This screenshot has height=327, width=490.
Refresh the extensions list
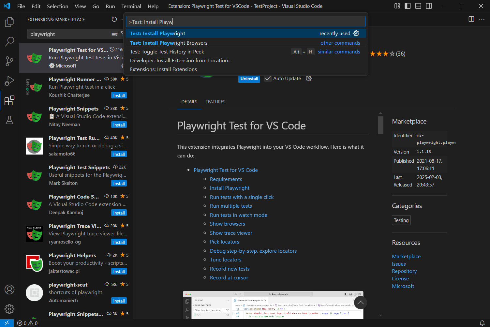point(114,19)
